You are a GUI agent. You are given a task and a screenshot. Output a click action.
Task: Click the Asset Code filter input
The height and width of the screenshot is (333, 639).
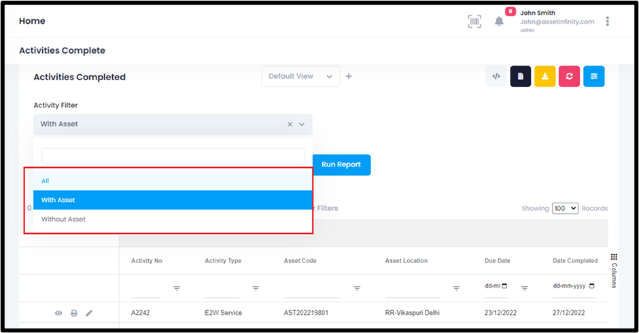pyautogui.click(x=312, y=289)
